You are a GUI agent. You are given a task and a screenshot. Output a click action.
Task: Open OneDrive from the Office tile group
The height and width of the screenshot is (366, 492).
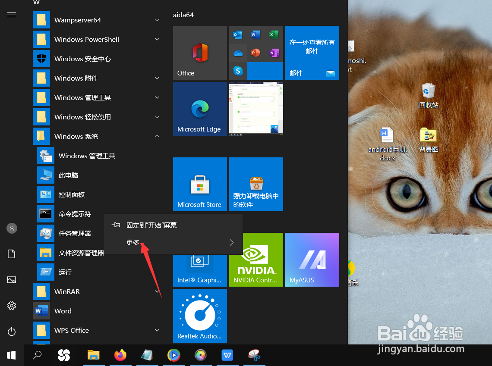point(238,53)
